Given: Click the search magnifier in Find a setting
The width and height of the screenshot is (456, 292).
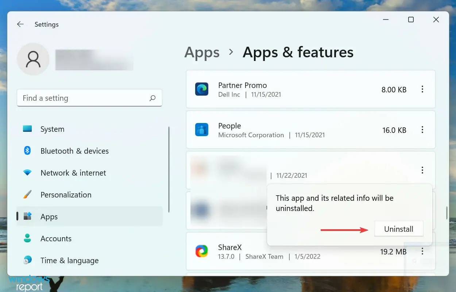Looking at the screenshot, I should pyautogui.click(x=152, y=98).
